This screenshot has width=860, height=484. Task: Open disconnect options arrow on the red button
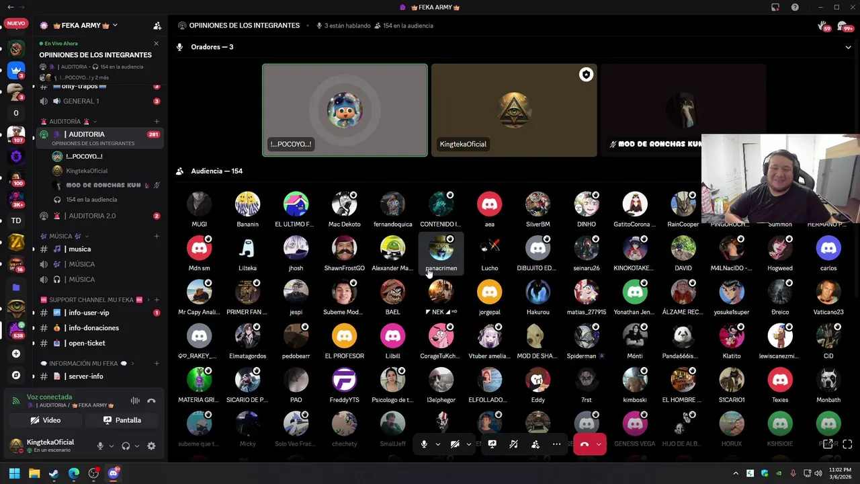tap(599, 444)
